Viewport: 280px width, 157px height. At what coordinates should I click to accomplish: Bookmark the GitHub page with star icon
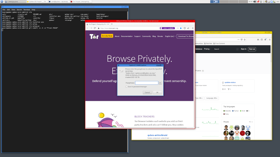tap(245, 39)
